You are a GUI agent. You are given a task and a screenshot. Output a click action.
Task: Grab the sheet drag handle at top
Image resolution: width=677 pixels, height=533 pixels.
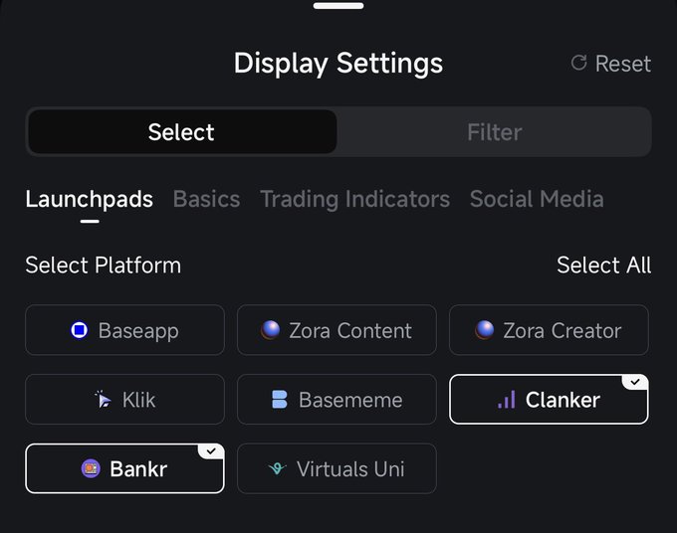(x=338, y=5)
